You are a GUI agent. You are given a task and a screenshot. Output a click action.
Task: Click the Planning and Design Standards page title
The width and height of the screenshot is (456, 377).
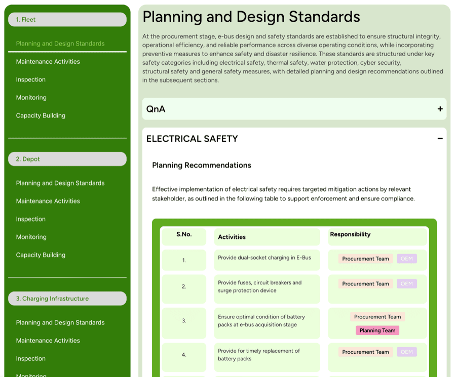[251, 17]
